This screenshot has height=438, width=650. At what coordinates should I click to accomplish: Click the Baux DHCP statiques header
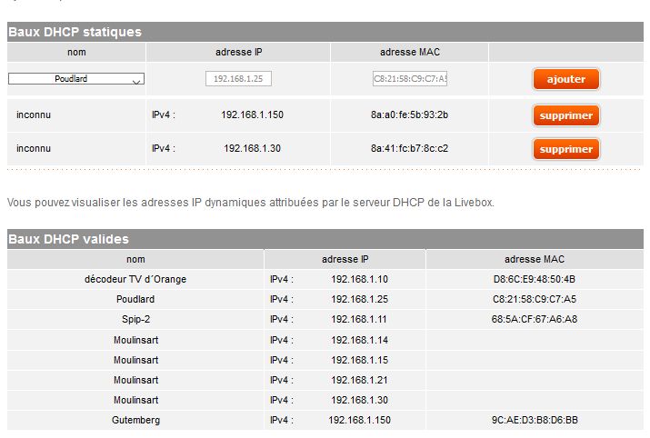pos(75,32)
